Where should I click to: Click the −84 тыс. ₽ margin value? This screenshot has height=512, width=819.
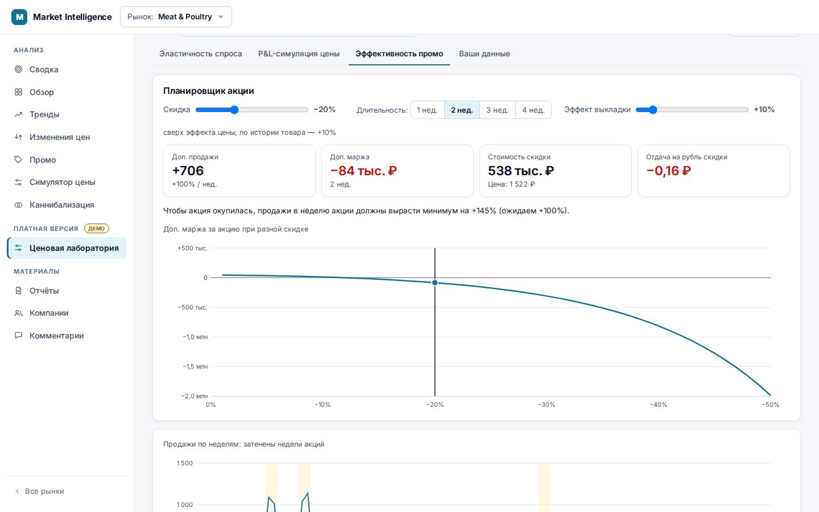tap(363, 171)
